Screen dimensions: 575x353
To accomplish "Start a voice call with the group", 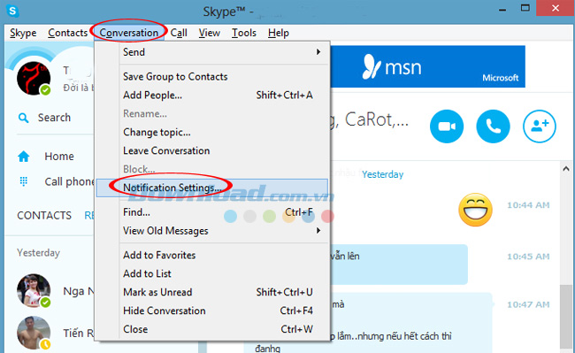I will pyautogui.click(x=493, y=127).
